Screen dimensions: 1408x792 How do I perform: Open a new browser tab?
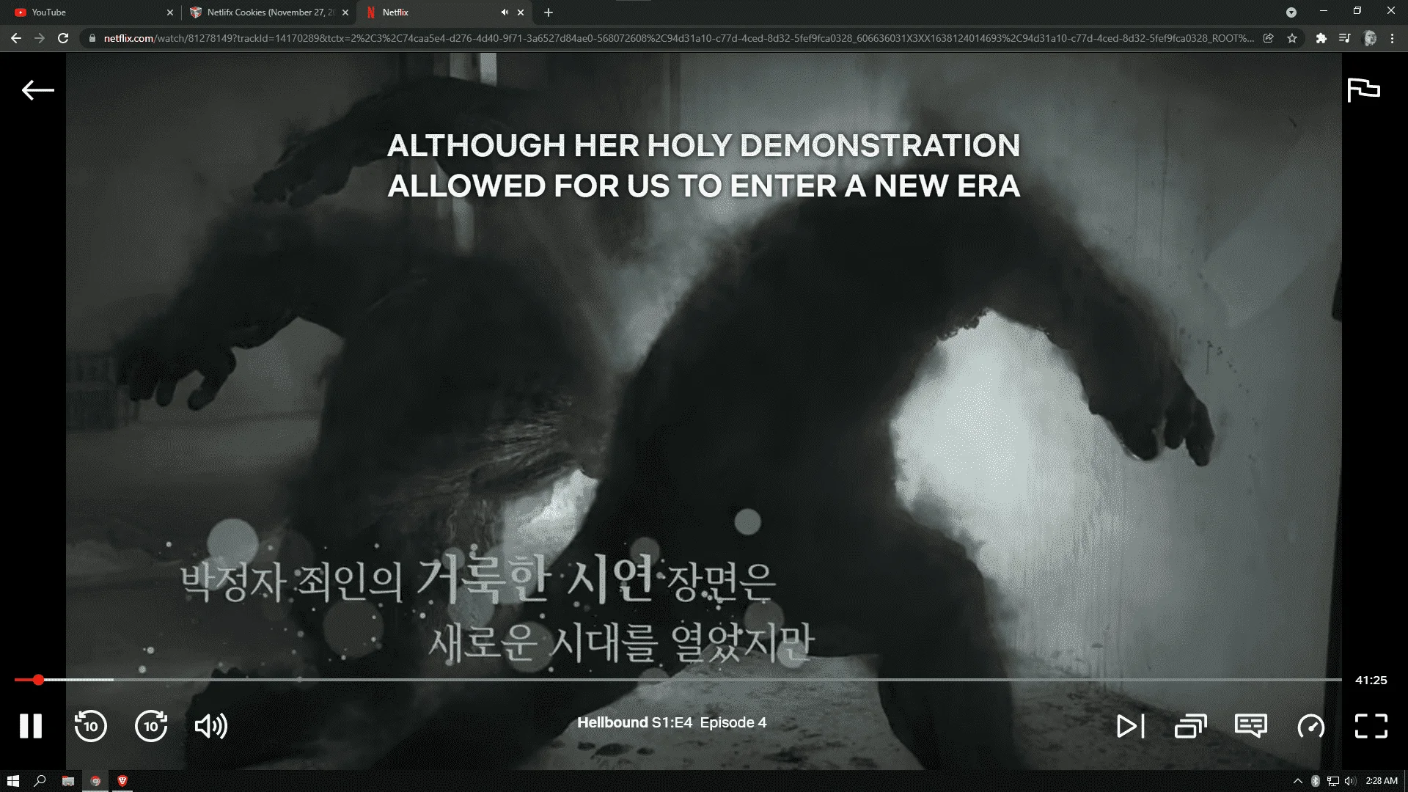click(549, 12)
